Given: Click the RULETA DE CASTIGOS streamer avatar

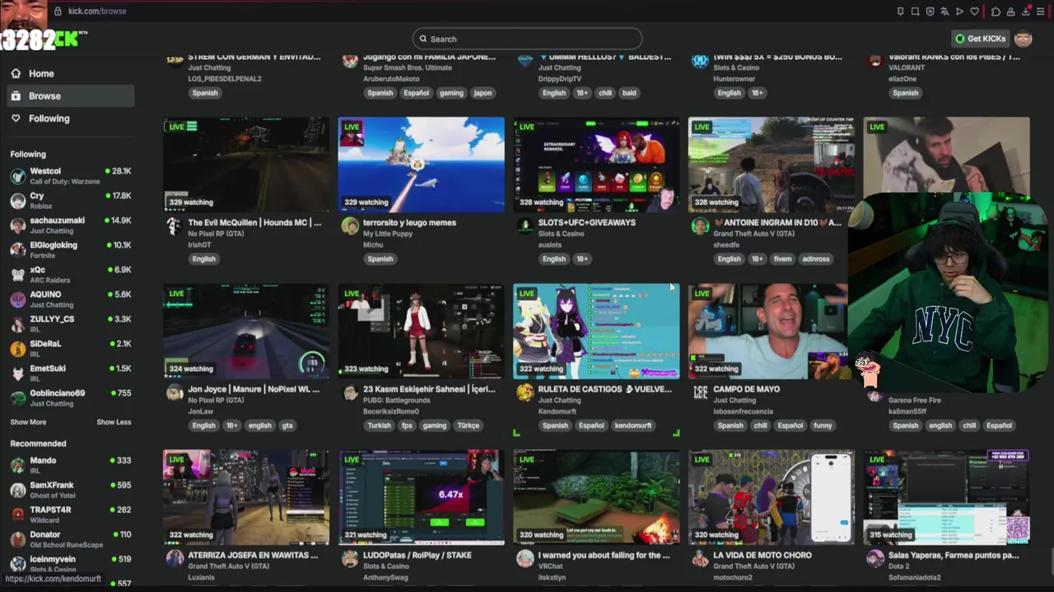Looking at the screenshot, I should pyautogui.click(x=525, y=393).
